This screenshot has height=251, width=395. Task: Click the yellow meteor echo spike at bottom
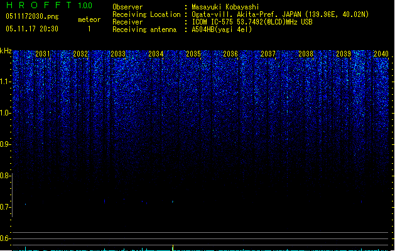coord(173,248)
